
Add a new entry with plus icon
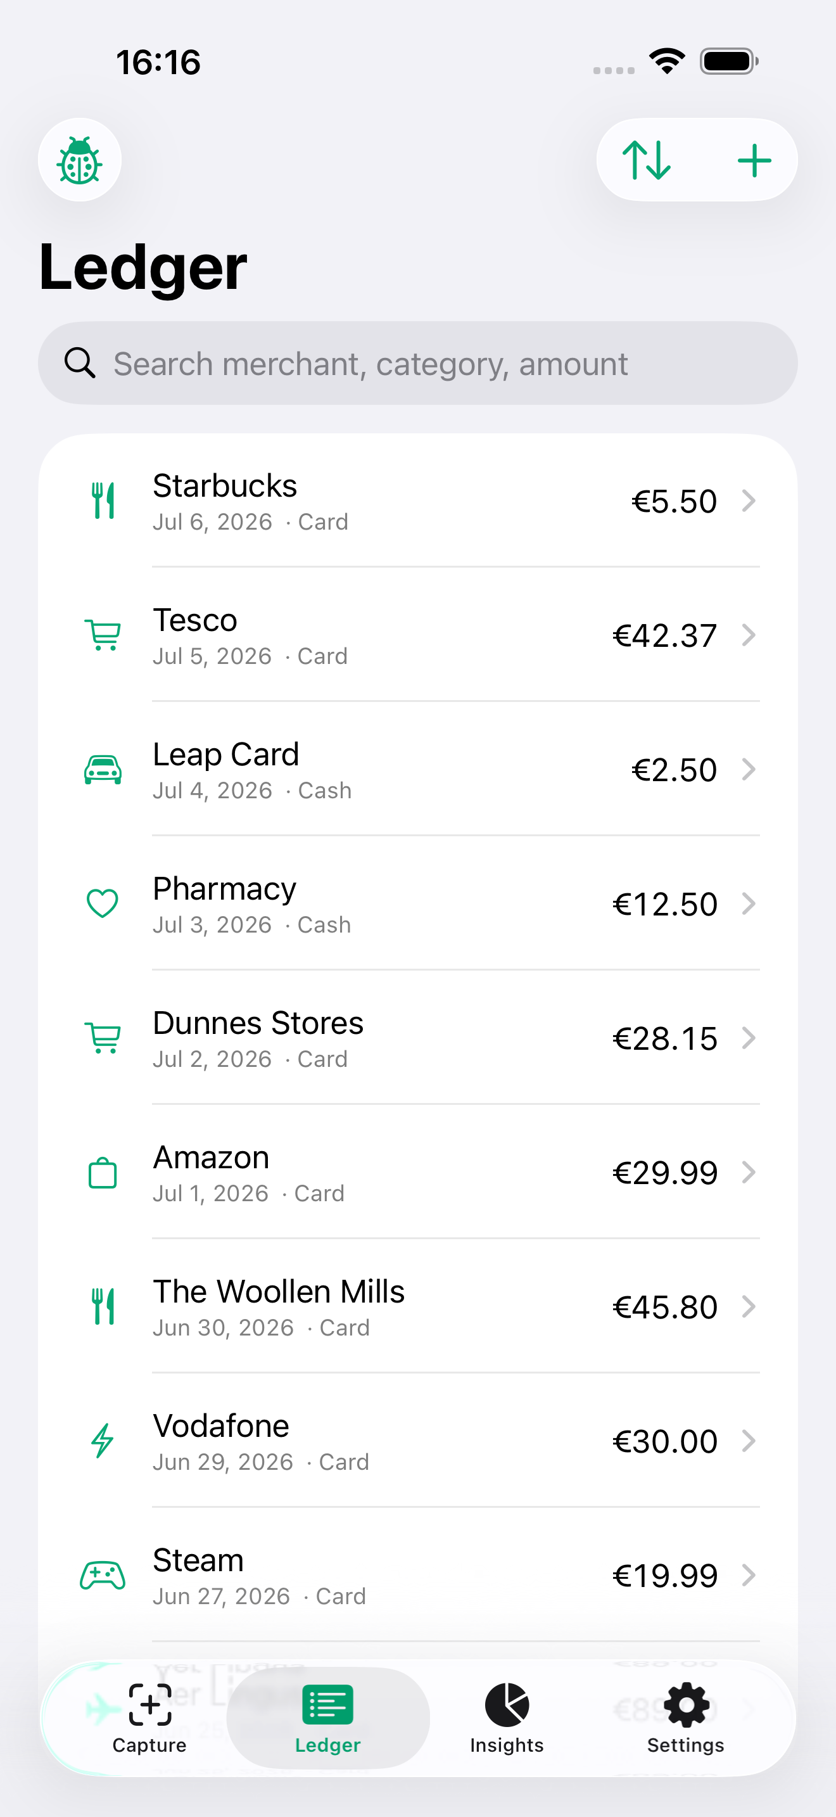point(754,160)
